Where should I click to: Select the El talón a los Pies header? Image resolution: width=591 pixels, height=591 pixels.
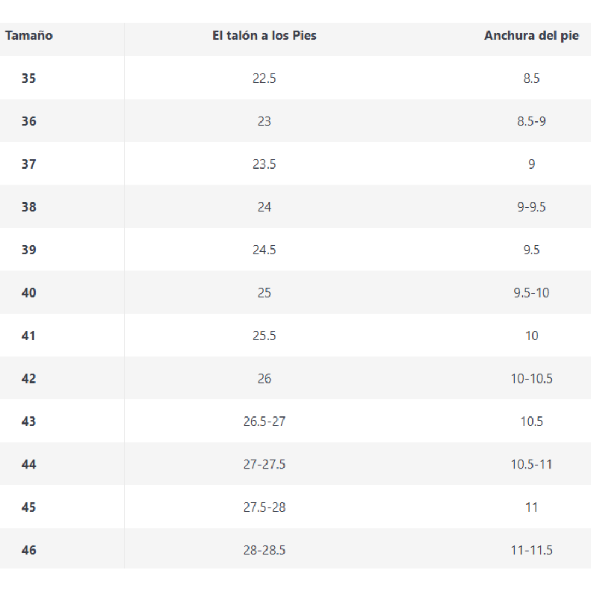pos(264,36)
